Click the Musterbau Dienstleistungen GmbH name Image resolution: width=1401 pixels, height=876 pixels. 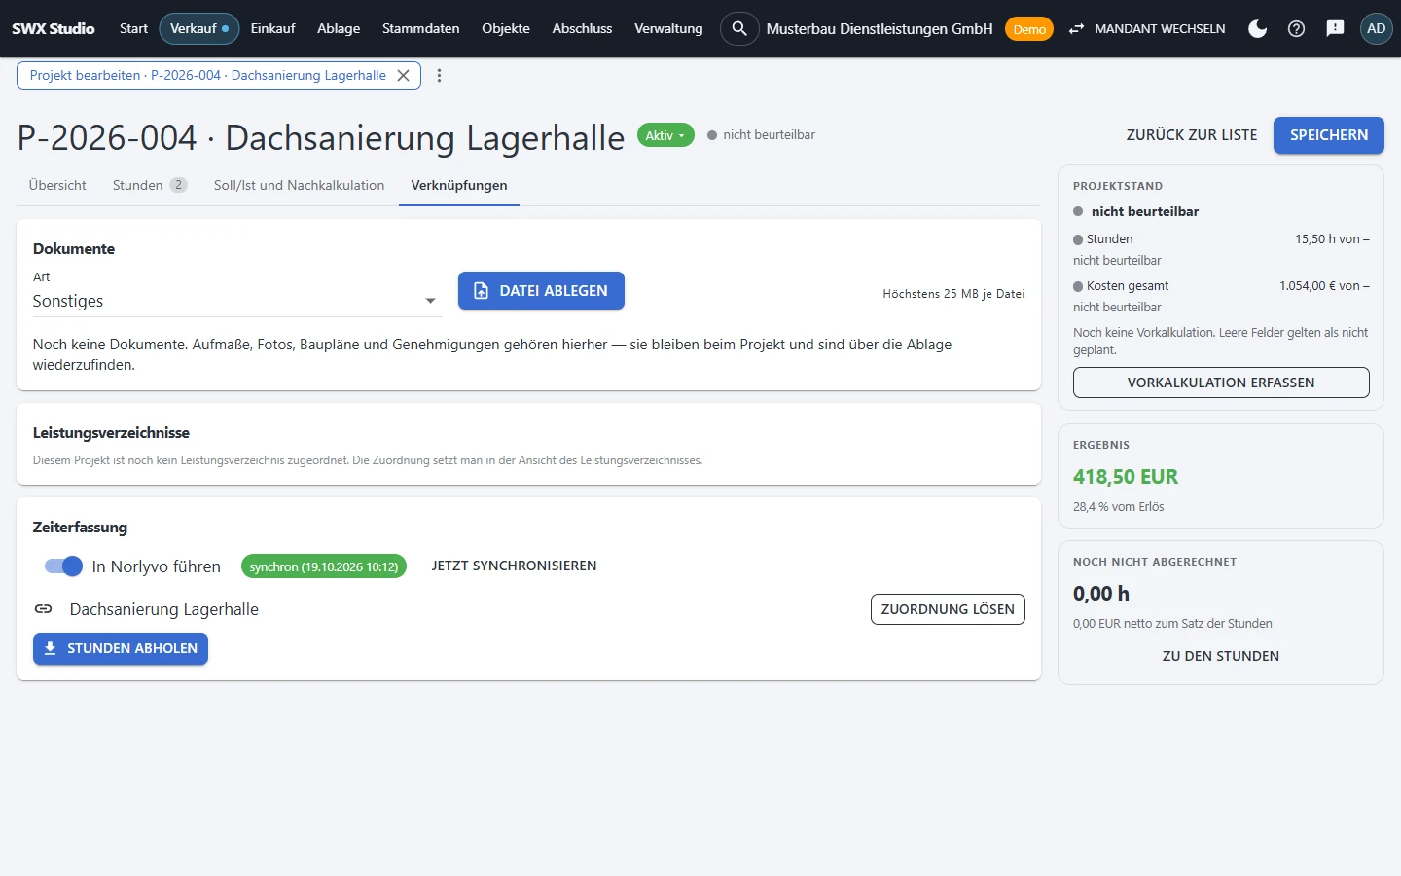pyautogui.click(x=880, y=28)
